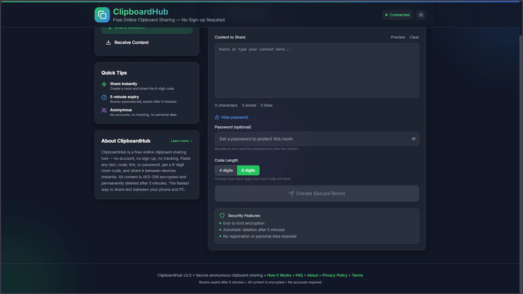Open the Terms footer link
Image resolution: width=523 pixels, height=294 pixels.
(x=357, y=275)
